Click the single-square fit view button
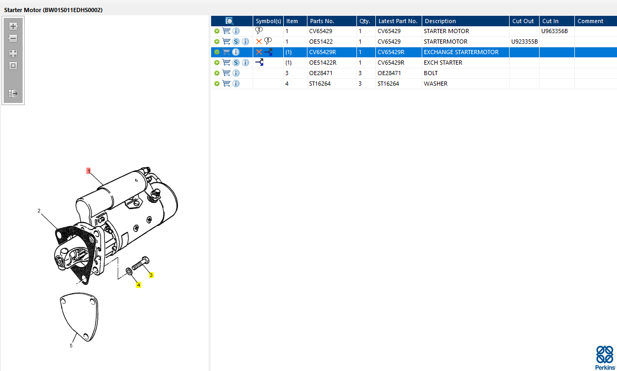The width and height of the screenshot is (617, 371). (13, 66)
